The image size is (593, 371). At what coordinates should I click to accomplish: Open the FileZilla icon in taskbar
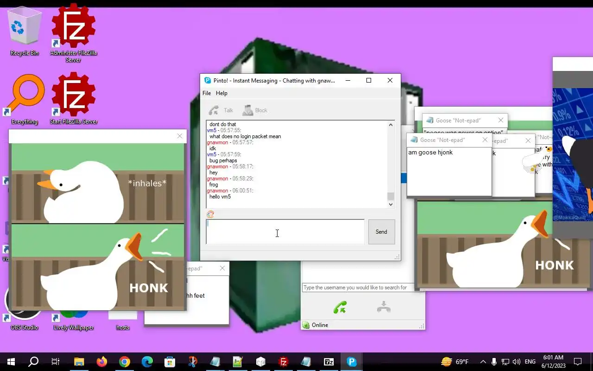coord(284,362)
